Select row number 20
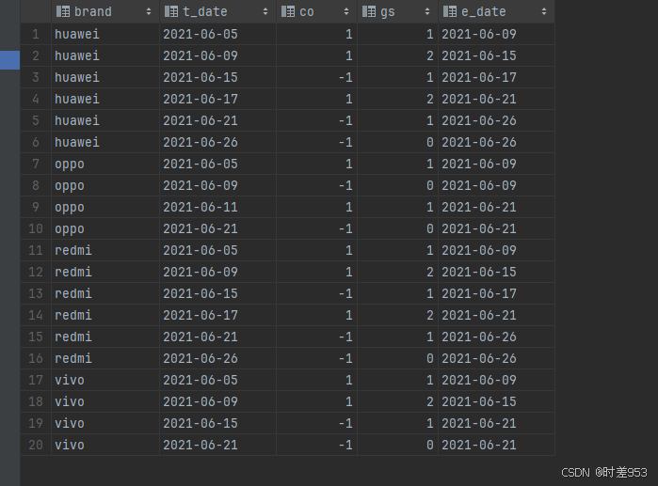This screenshot has height=486, width=658. click(36, 445)
